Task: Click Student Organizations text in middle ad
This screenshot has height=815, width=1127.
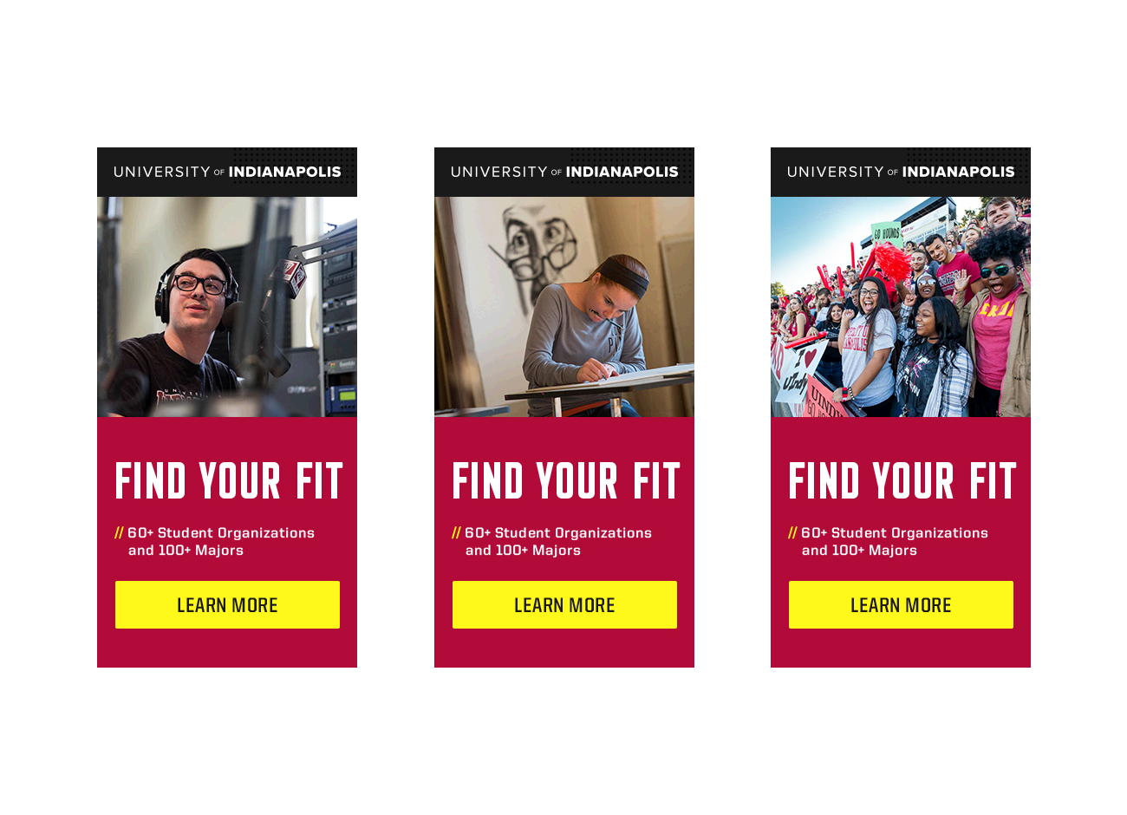Action: [573, 532]
